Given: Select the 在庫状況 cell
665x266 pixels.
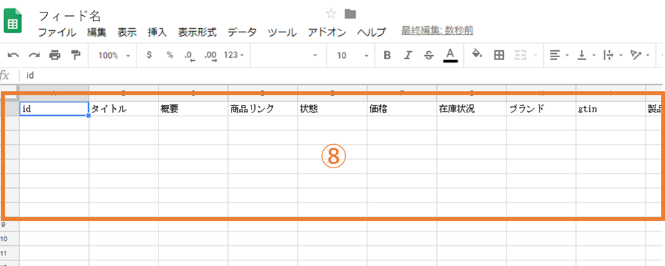Looking at the screenshot, I should tap(471, 109).
